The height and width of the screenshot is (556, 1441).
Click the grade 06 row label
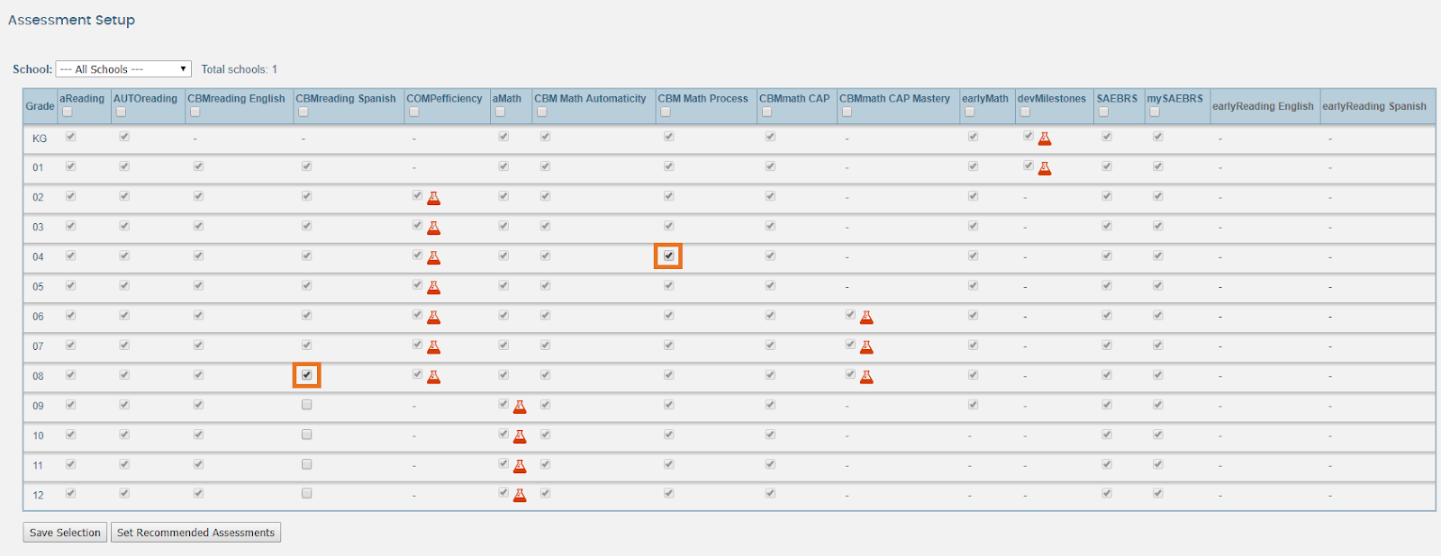point(38,317)
